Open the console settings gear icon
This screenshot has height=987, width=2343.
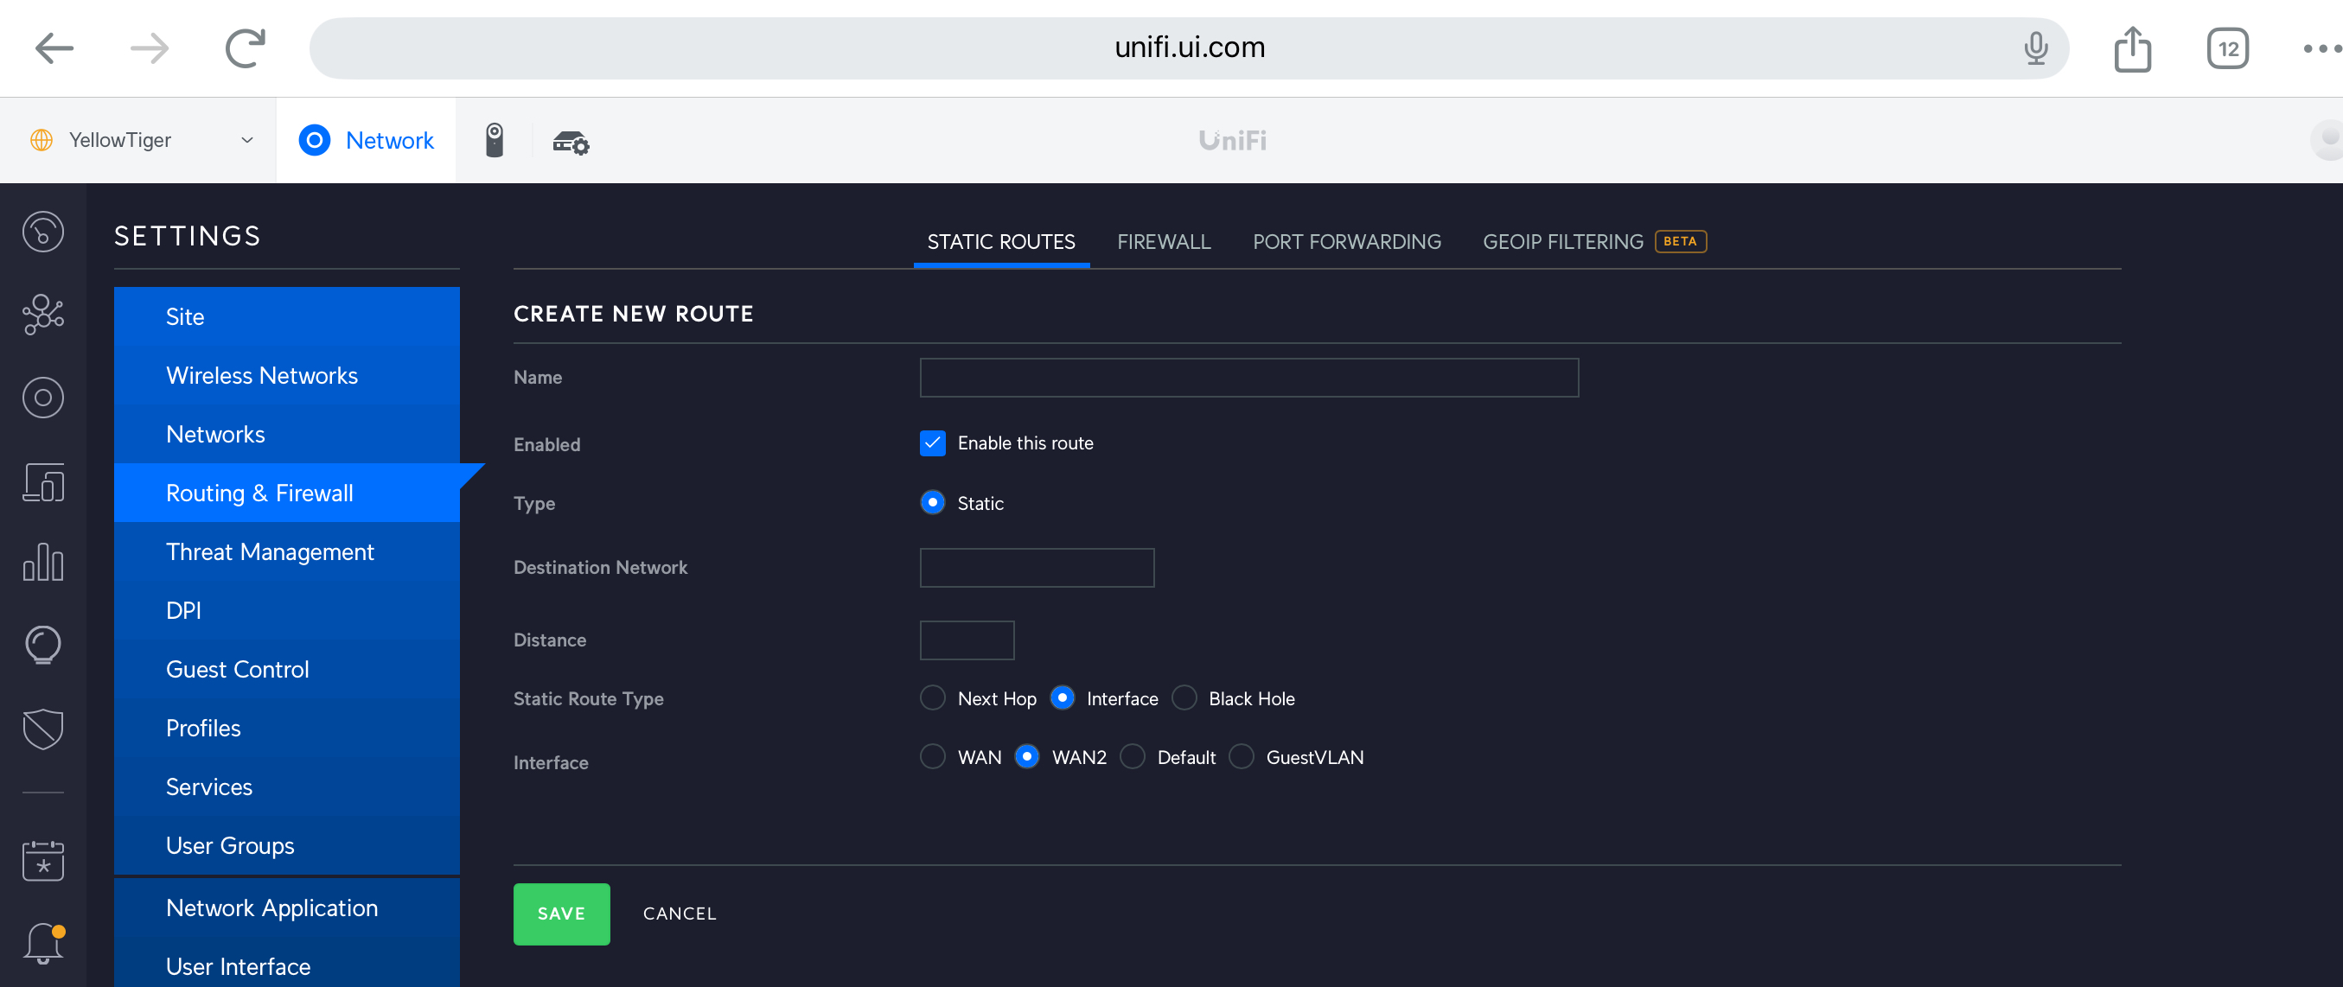tap(571, 142)
